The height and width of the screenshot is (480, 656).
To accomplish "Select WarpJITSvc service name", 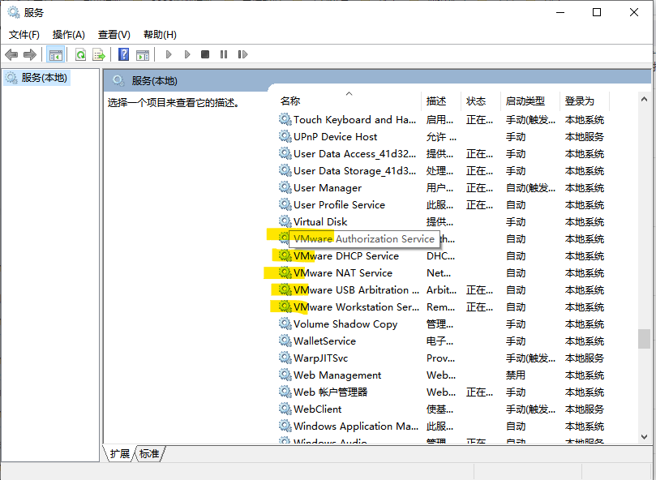I will (320, 358).
